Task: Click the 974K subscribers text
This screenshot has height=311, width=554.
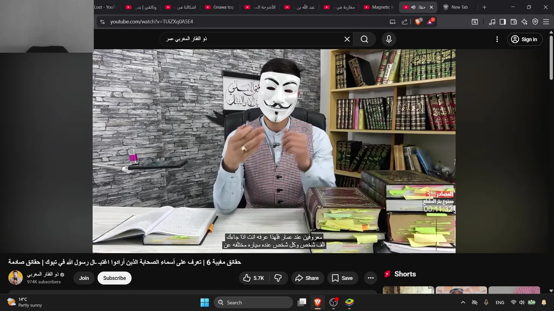Action: click(x=44, y=282)
